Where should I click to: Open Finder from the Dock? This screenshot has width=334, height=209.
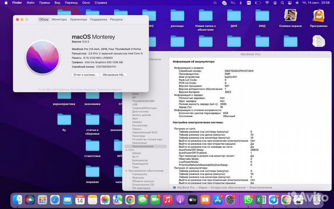[17, 200]
